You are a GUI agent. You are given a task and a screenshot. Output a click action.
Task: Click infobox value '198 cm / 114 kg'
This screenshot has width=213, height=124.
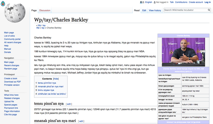pyautogui.click(x=188, y=96)
